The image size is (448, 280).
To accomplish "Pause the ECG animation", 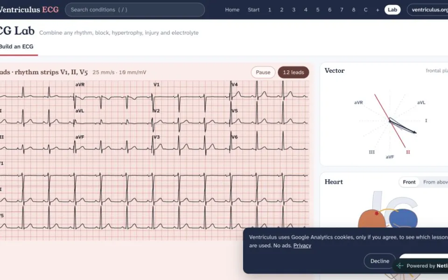I will [x=263, y=72].
